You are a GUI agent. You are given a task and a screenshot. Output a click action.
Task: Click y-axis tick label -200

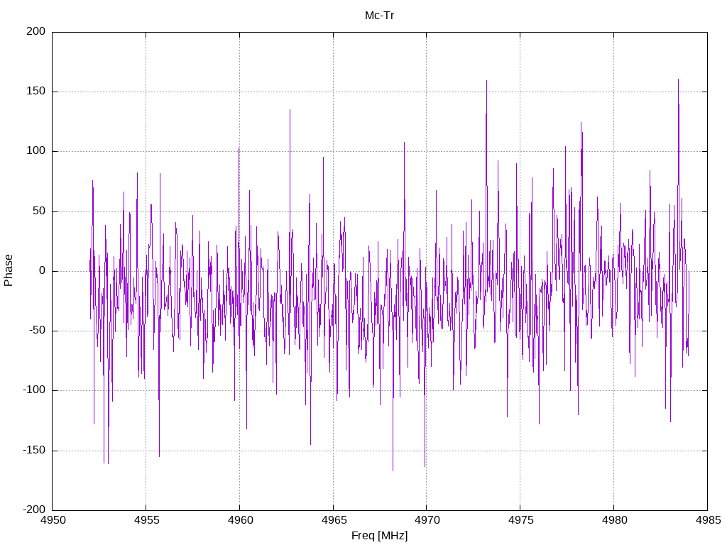coord(34,510)
